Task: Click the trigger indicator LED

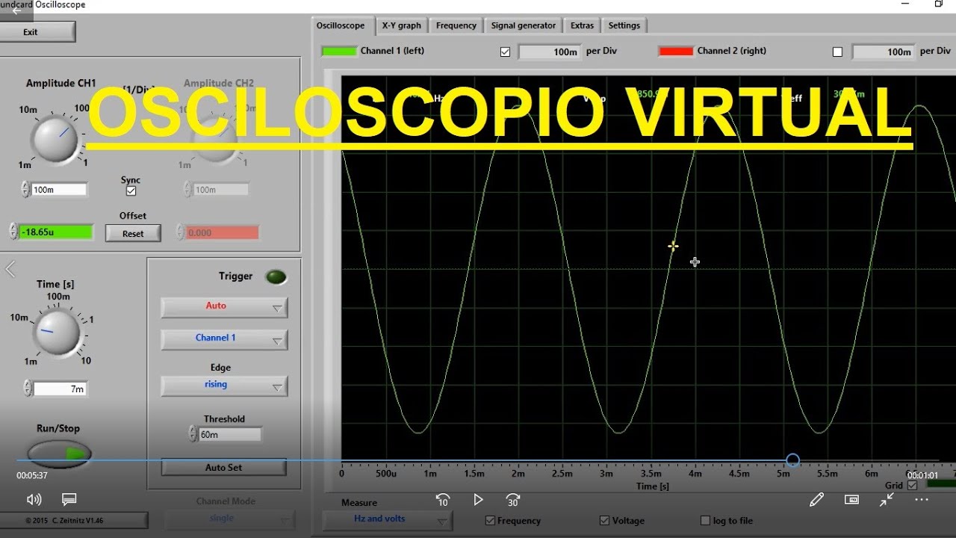Action: pyautogui.click(x=276, y=277)
